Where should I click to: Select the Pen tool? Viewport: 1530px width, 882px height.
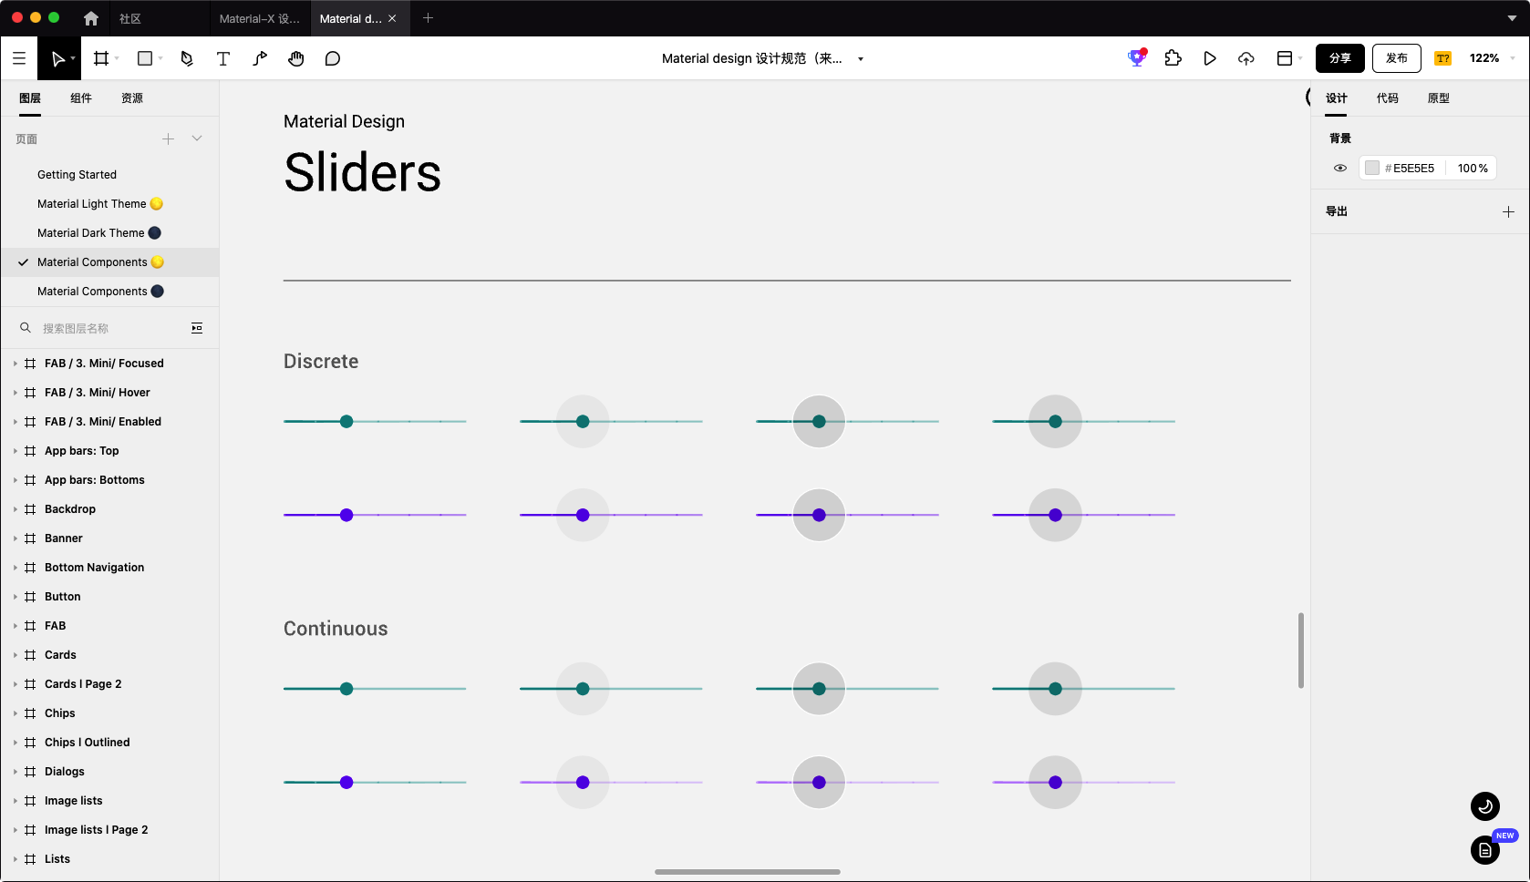pos(187,58)
